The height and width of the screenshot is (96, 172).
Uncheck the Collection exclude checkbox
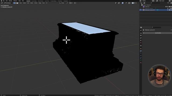[x=166, y=7]
